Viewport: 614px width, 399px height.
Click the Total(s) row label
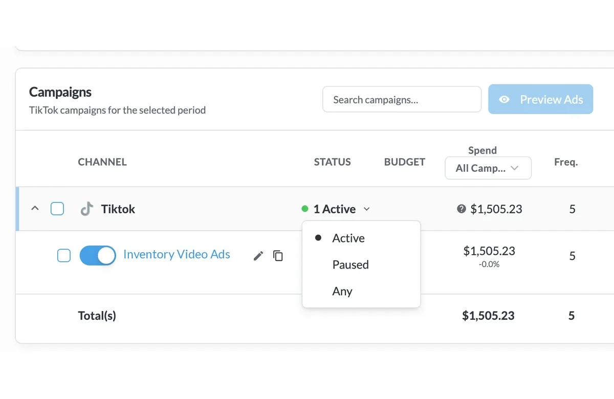[97, 316]
